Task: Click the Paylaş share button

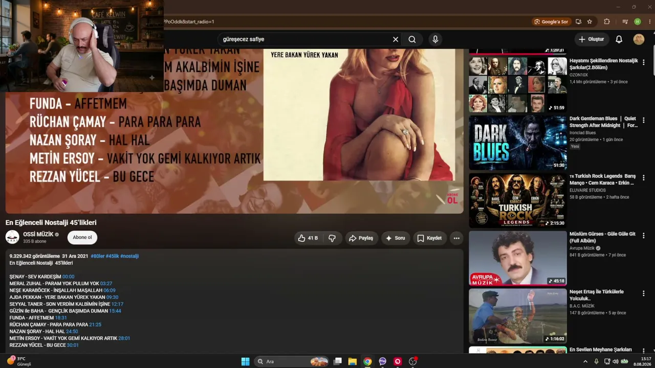Action: 361,238
